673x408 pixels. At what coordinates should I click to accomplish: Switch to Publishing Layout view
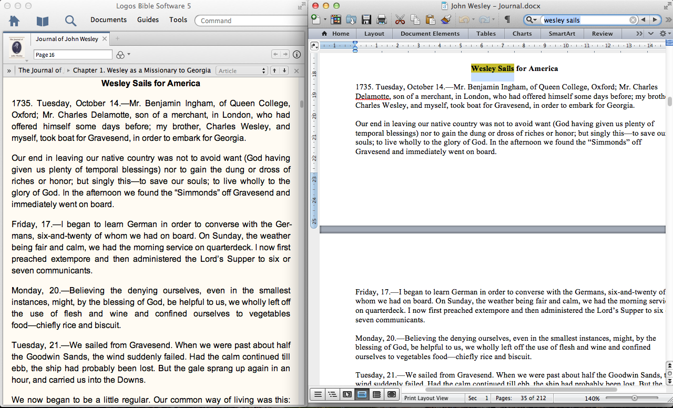click(347, 394)
